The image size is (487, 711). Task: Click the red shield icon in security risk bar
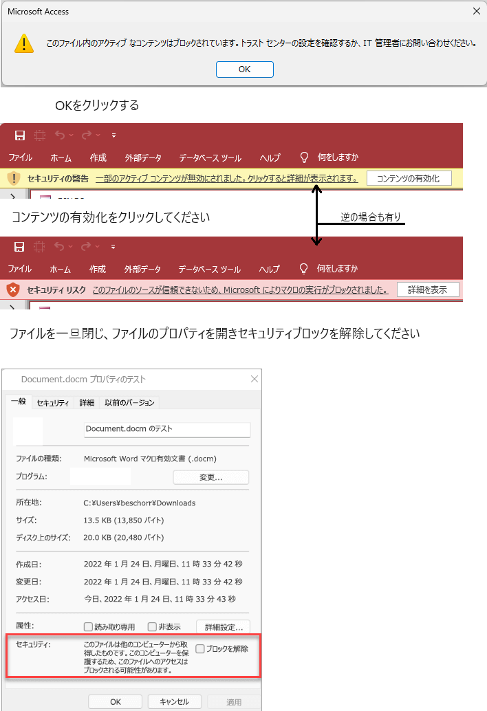coord(13,289)
